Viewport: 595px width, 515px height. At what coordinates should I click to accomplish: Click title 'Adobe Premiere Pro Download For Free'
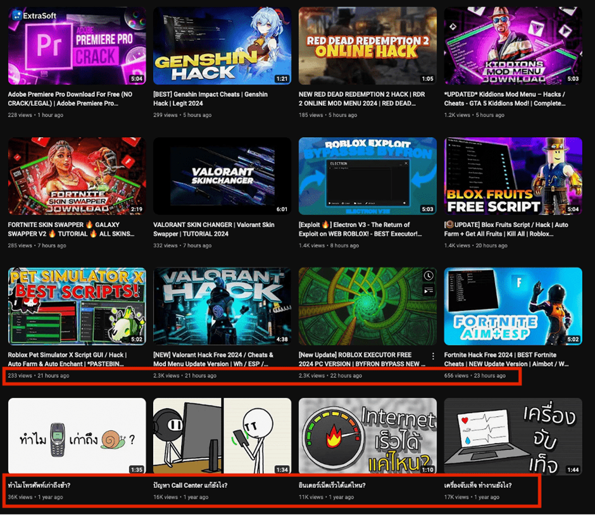pyautogui.click(x=70, y=99)
